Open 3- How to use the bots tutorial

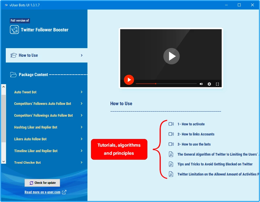tap(194, 144)
